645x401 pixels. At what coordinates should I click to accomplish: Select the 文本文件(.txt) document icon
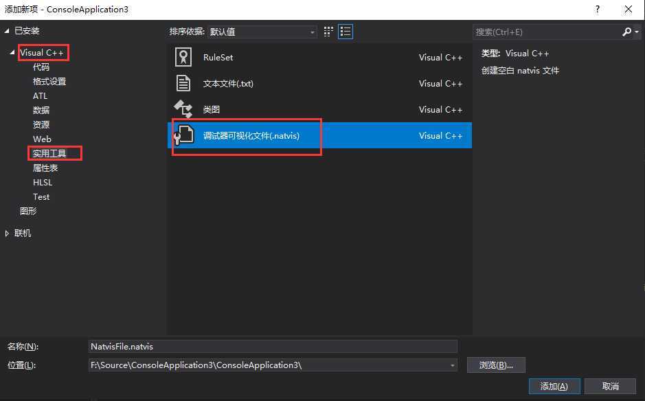(x=183, y=83)
